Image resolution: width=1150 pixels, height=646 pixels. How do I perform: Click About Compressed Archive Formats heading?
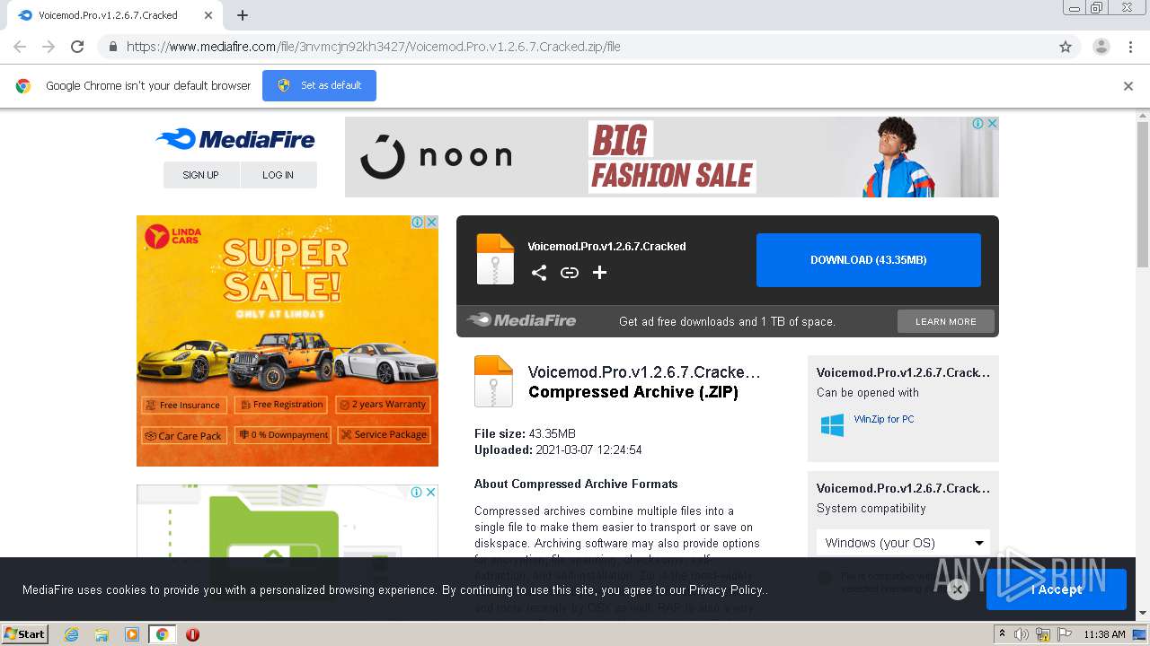tap(576, 484)
